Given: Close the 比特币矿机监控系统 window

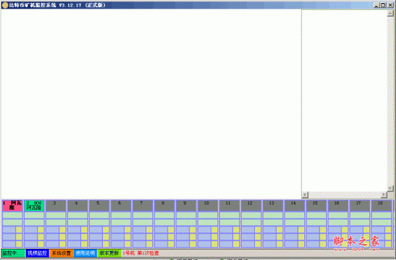Looking at the screenshot, I should (390, 5).
